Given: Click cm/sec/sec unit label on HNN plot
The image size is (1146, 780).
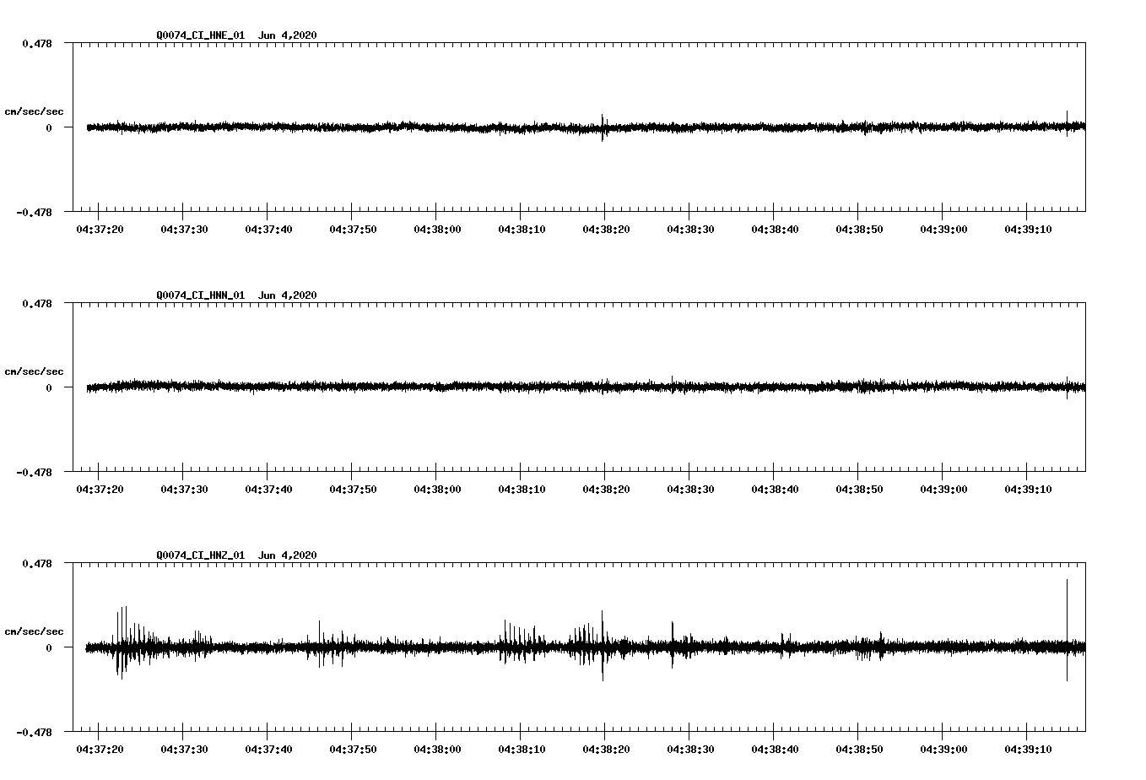Looking at the screenshot, I should [35, 371].
